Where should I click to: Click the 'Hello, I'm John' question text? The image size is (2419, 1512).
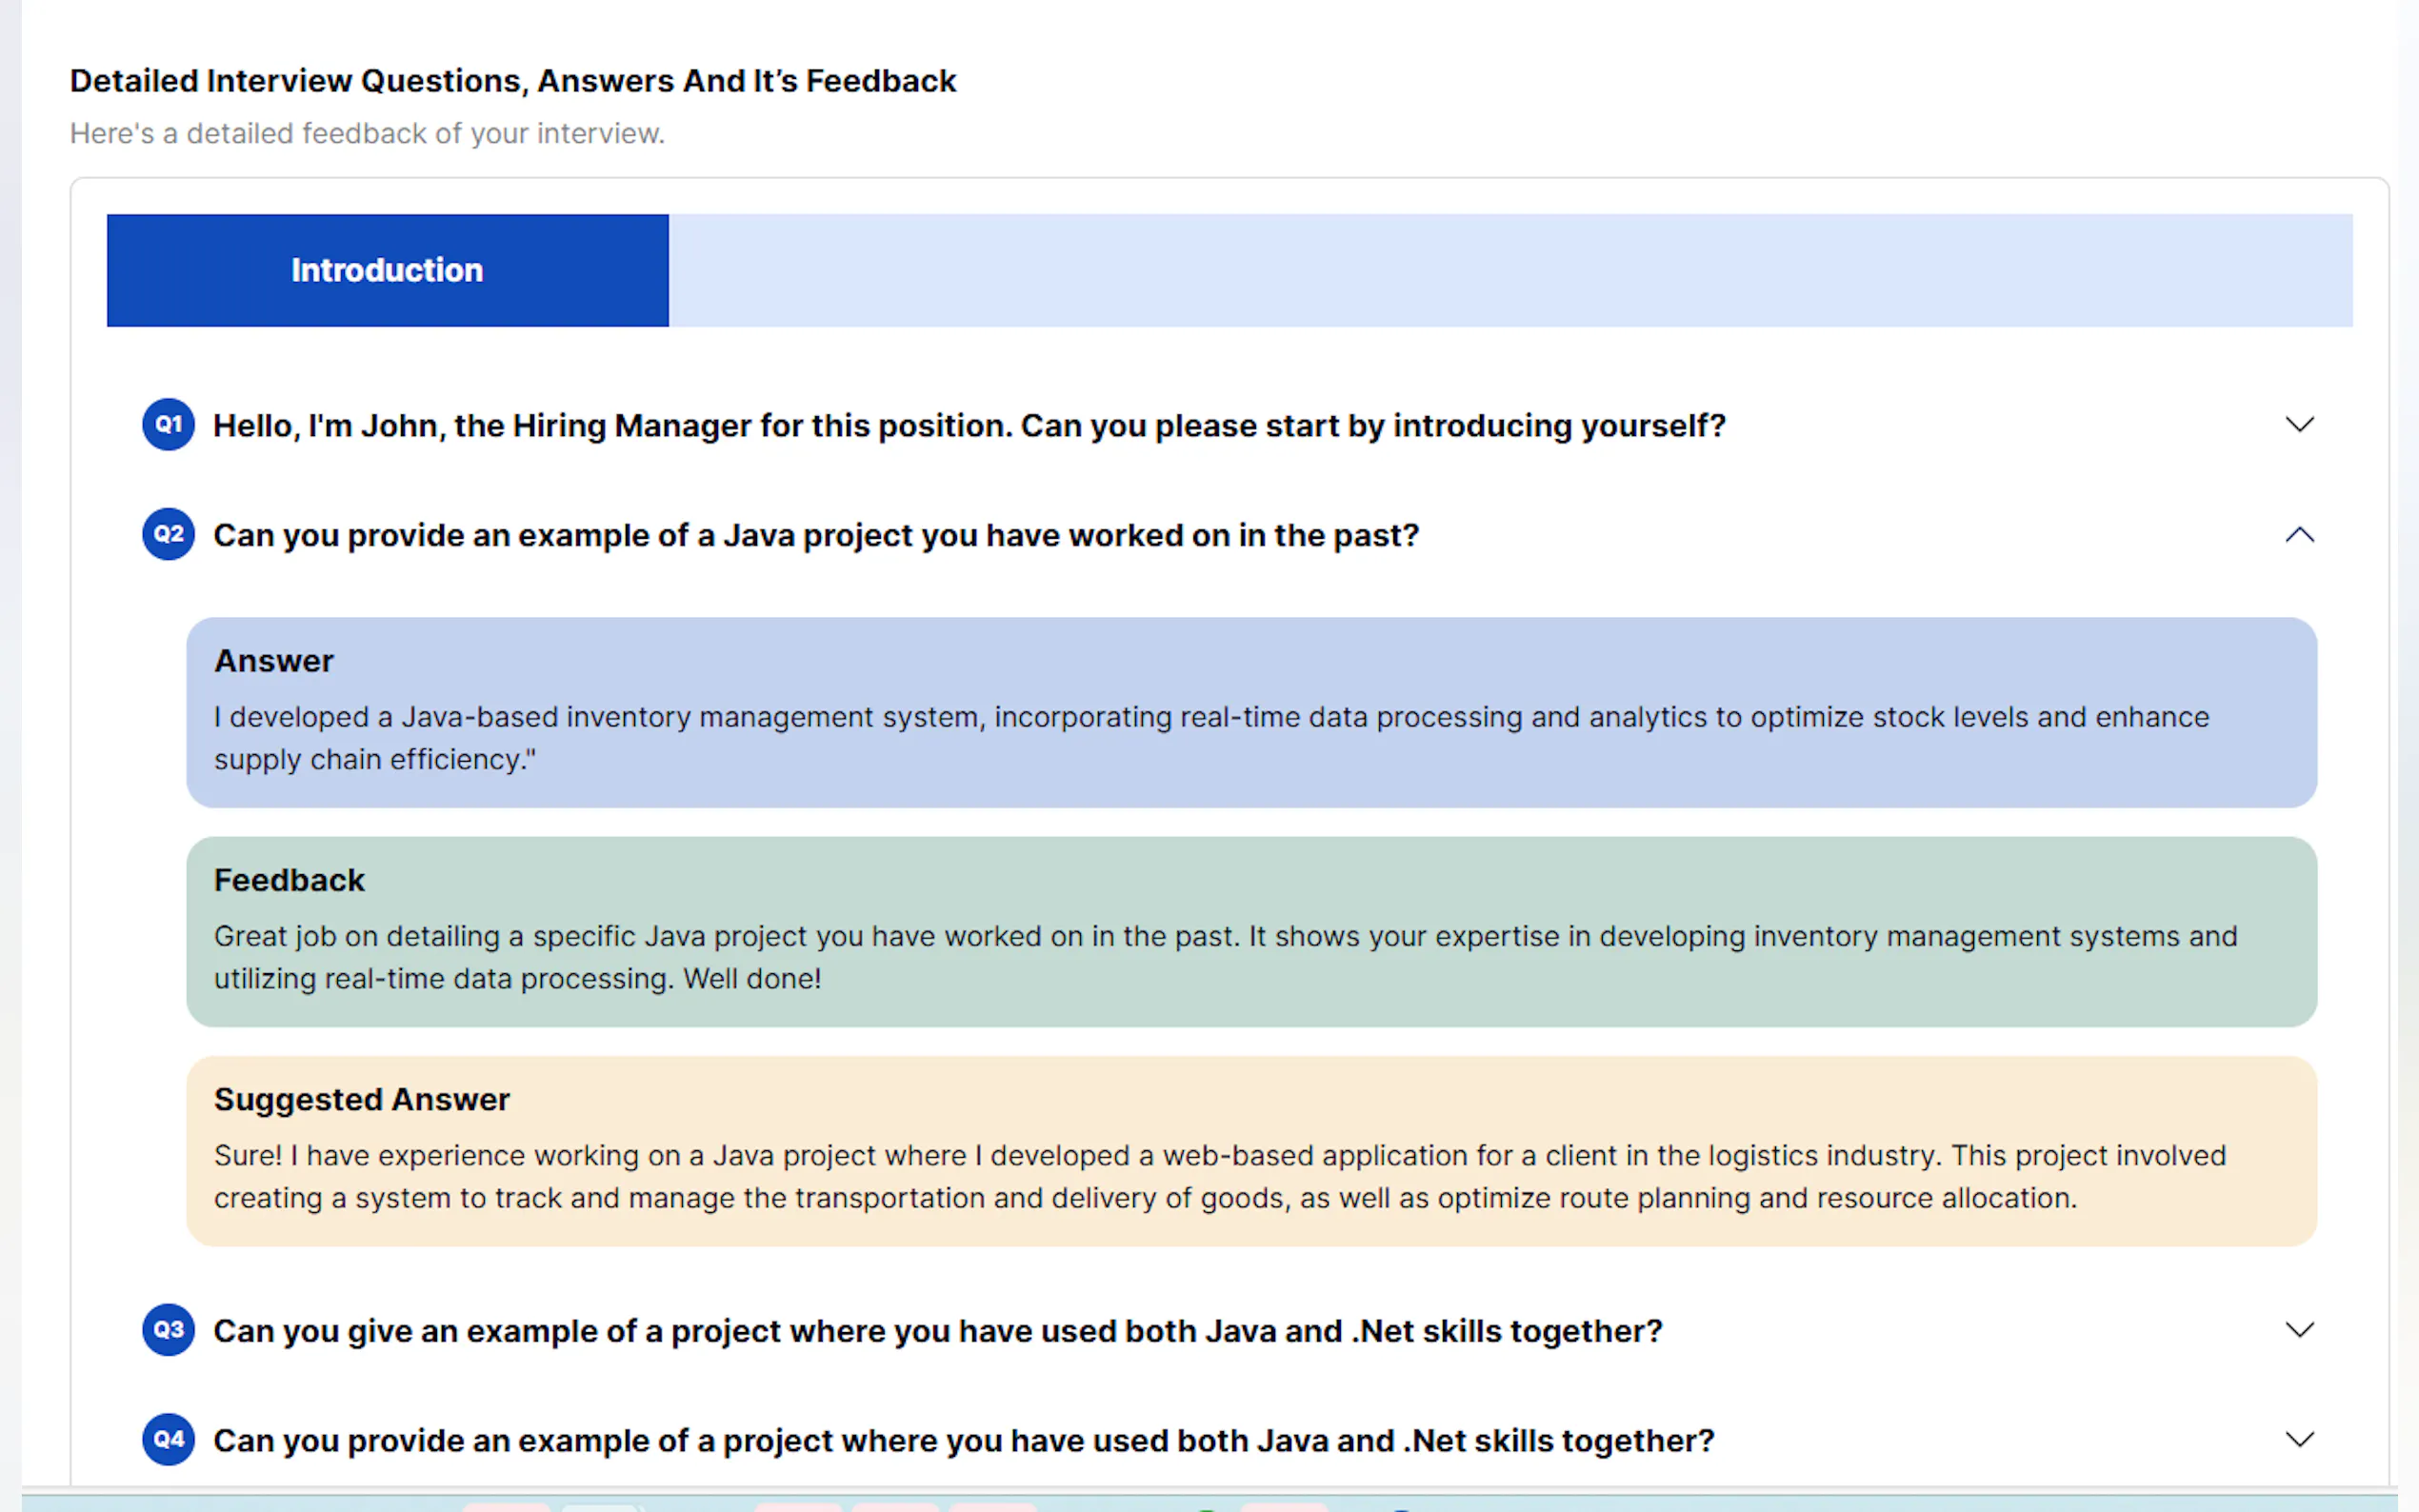click(x=969, y=426)
